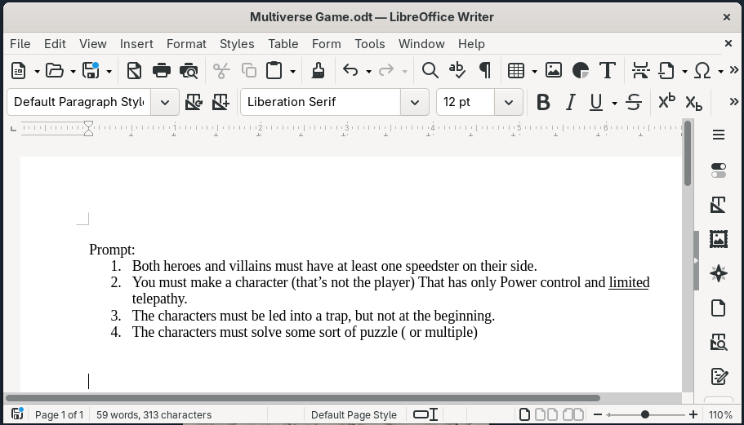Viewport: 744px width, 425px height.
Task: Open Find and Replace
Action: click(430, 71)
